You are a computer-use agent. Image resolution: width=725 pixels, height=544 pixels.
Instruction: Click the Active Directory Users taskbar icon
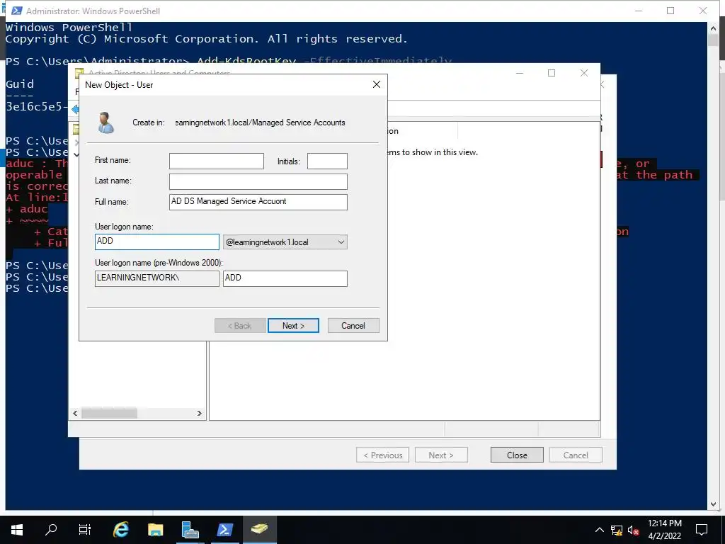pyautogui.click(x=259, y=530)
